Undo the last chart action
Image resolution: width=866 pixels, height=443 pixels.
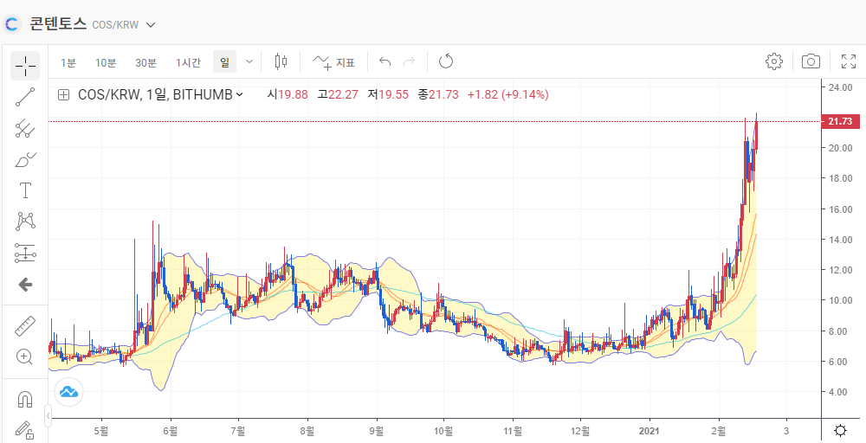click(385, 61)
